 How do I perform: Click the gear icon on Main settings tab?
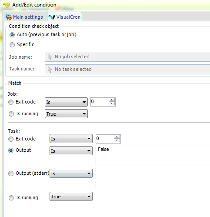(x=9, y=17)
